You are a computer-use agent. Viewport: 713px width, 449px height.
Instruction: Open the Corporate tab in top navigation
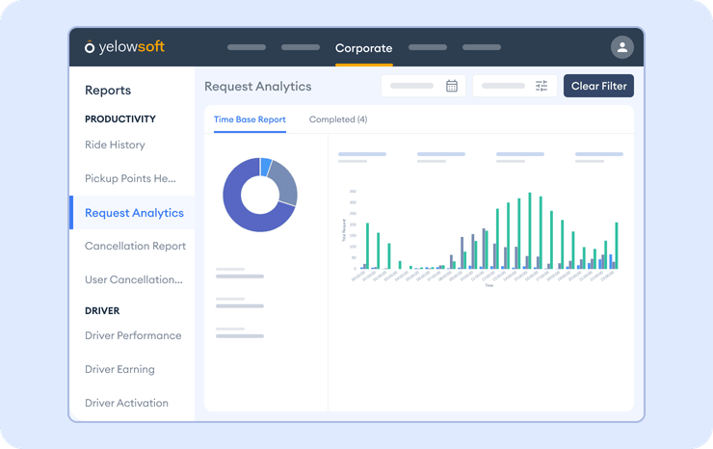tap(363, 48)
